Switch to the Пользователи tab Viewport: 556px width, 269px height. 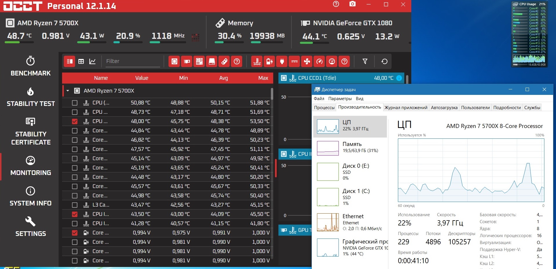coord(475,108)
